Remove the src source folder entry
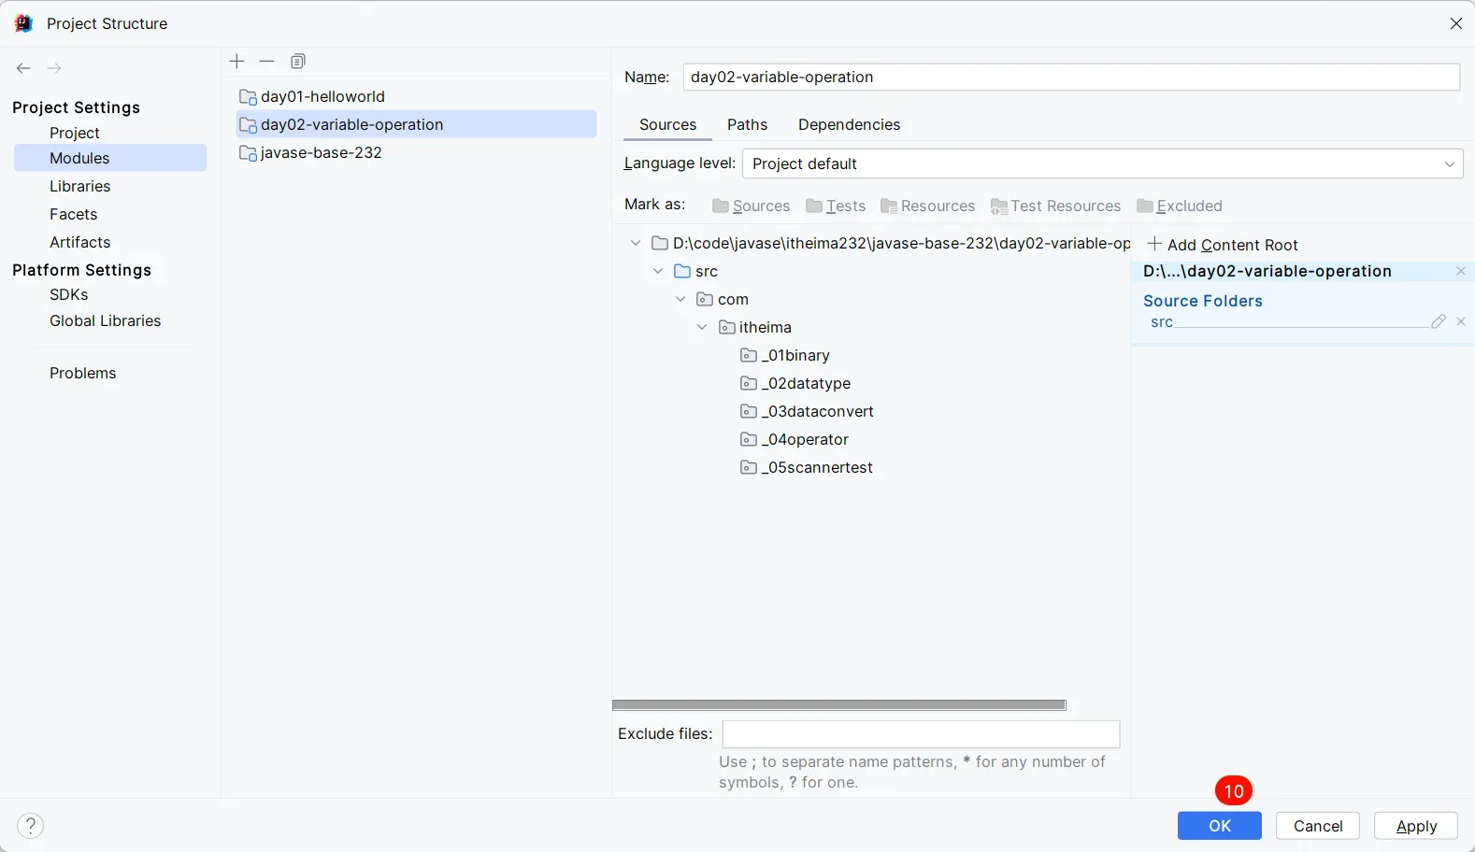The width and height of the screenshot is (1475, 852). (1461, 321)
